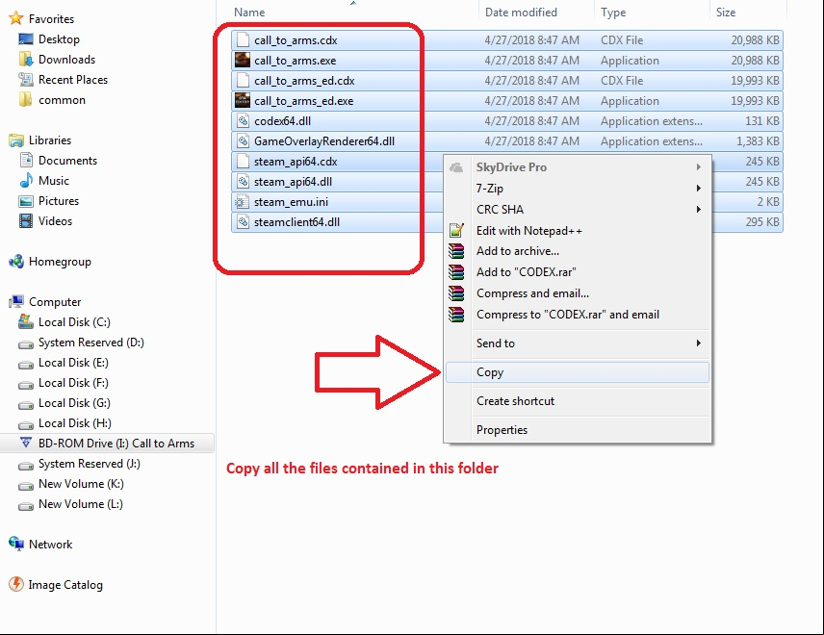
Task: Click WinRAR icon beside Add to archive
Action: (456, 251)
